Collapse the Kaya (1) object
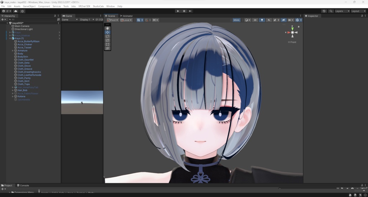The width and height of the screenshot is (368, 197). tap(10, 38)
